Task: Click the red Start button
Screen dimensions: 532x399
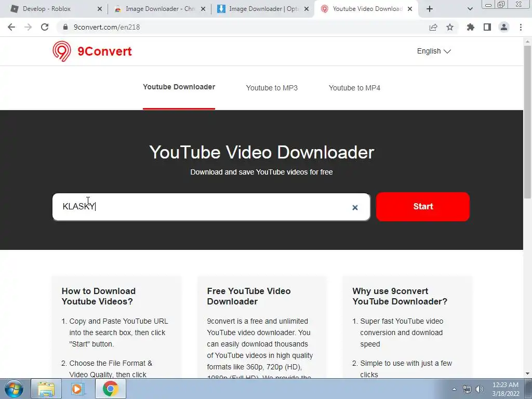Action: pos(423,207)
